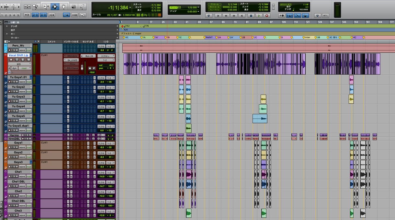The image size is (395, 220).
Task: Open the Melodyne insert on Vocal Shift Lip
Action: (x=73, y=56)
